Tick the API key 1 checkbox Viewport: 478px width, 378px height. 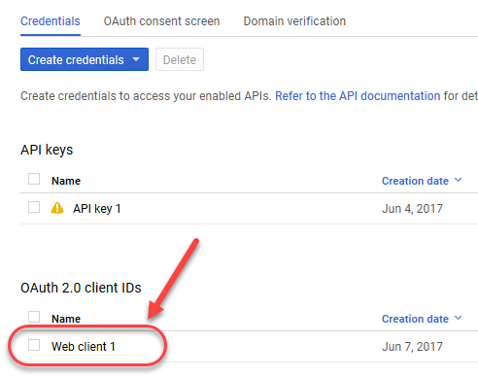point(34,207)
